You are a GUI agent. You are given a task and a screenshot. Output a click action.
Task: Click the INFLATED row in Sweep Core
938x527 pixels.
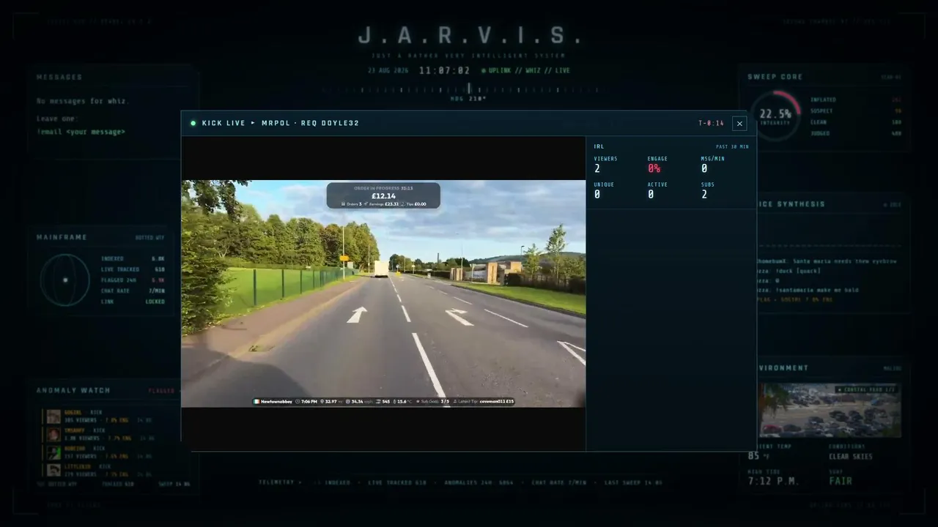click(856, 100)
